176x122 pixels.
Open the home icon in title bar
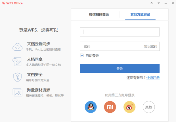(152, 3)
